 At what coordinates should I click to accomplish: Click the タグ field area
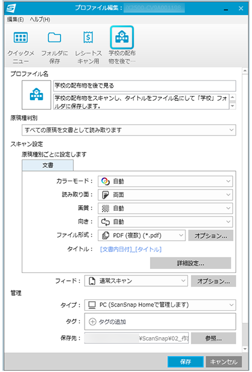point(160,322)
